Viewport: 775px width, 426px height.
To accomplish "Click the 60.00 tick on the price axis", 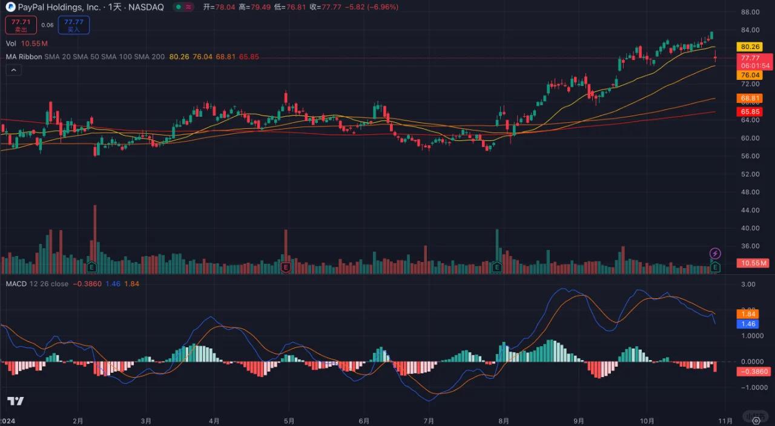I will click(750, 138).
